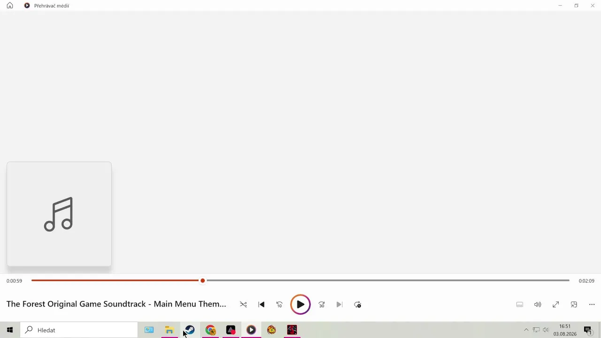This screenshot has height=338, width=601.
Task: Open the network status tray icon
Action: 536,330
